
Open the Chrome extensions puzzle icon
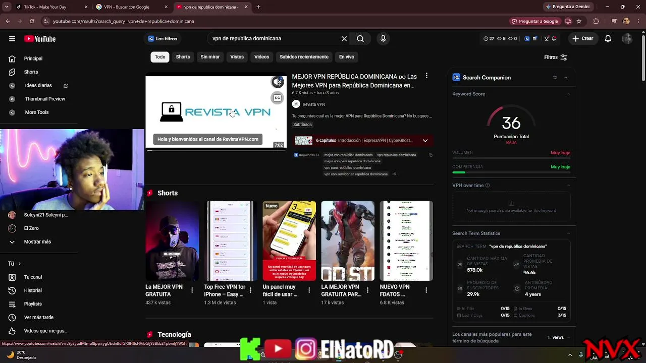(x=596, y=21)
